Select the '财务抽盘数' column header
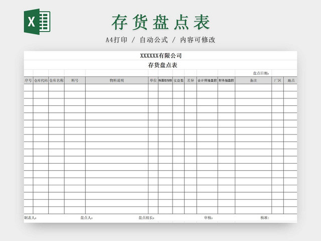 point(226,80)
